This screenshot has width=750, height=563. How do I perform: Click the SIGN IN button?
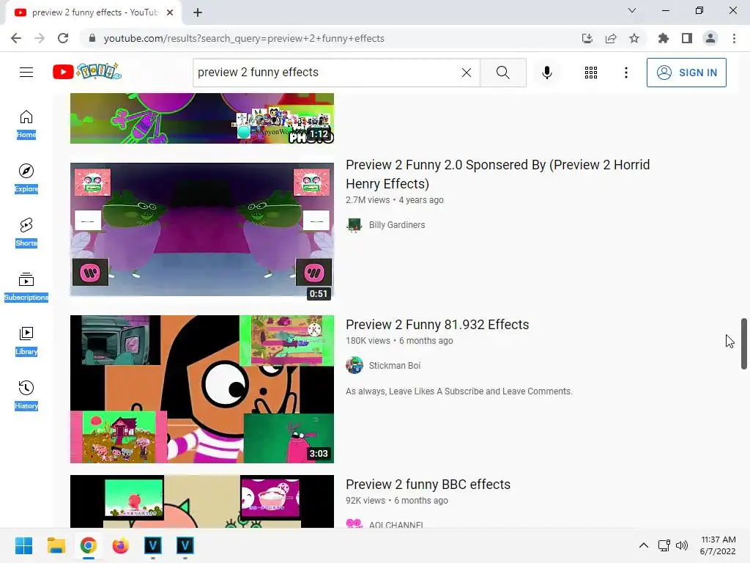coord(686,73)
